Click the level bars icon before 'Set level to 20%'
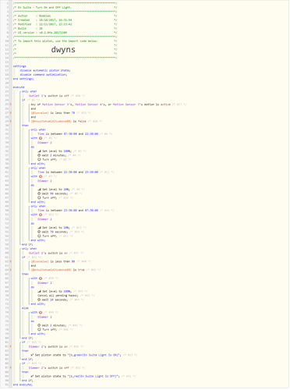The height and width of the screenshot is (390, 290). pos(39,190)
